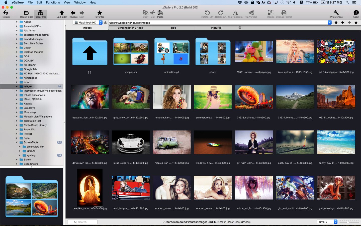Image resolution: width=361 pixels, height=226 pixels.
Task: Click the Refresh icon in the toolbar
Action: click(x=6, y=13)
